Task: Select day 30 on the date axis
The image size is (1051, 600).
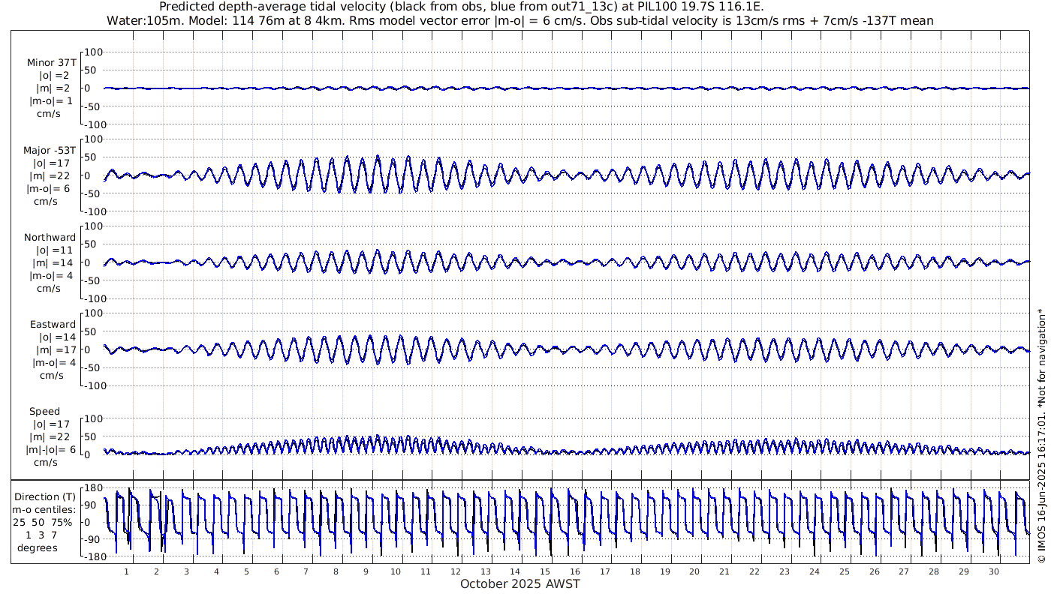Action: [x=993, y=571]
